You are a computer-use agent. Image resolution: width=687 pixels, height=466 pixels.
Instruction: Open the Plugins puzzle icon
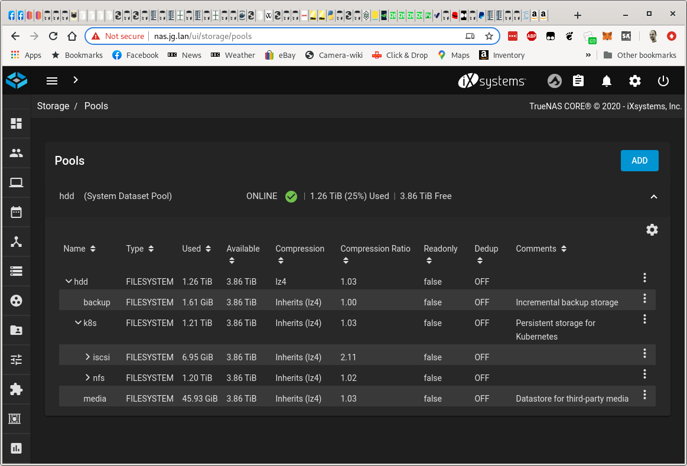[x=16, y=389]
